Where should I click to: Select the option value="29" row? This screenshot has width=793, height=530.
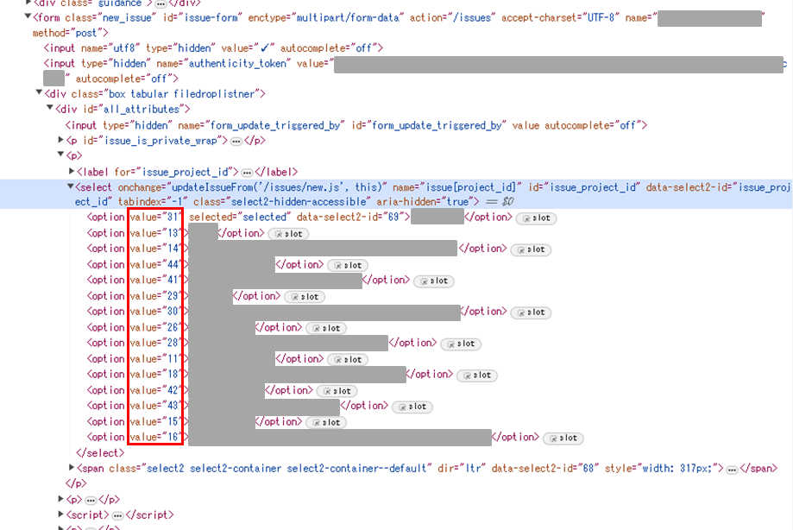[205, 296]
